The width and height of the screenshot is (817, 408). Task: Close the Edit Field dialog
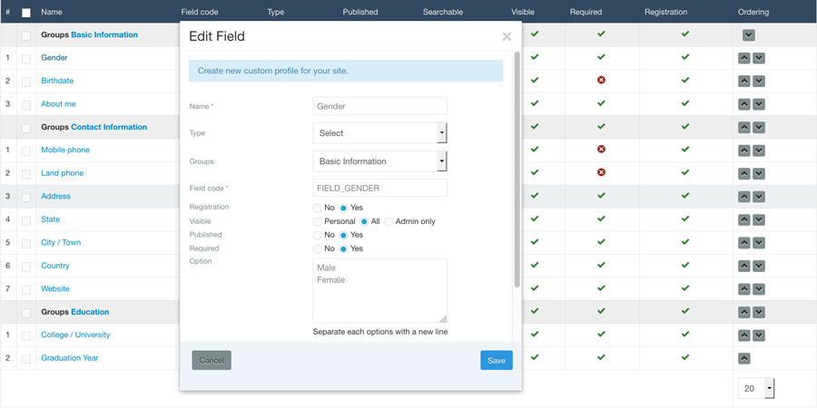tap(507, 36)
